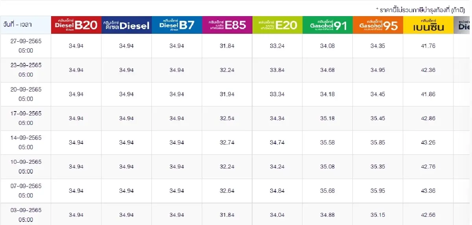Screen dimensions: 472x225
Task: Click the local tax disclaimer note text
Action: pyautogui.click(x=420, y=9)
